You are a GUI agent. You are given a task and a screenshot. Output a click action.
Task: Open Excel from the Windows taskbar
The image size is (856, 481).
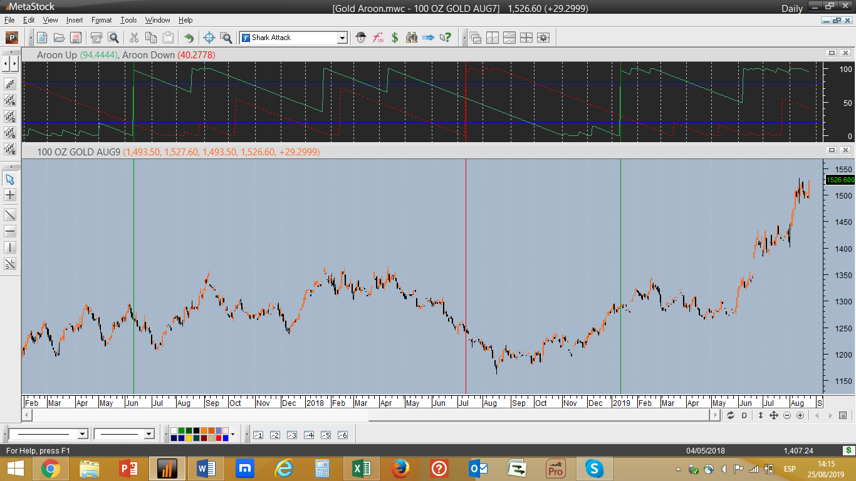(x=361, y=468)
